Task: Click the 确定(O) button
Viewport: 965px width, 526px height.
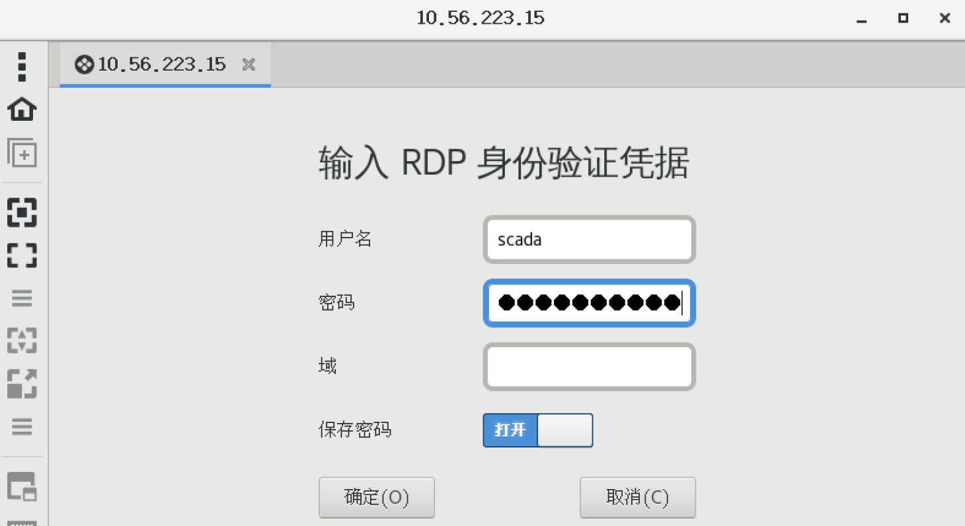Action: click(376, 498)
